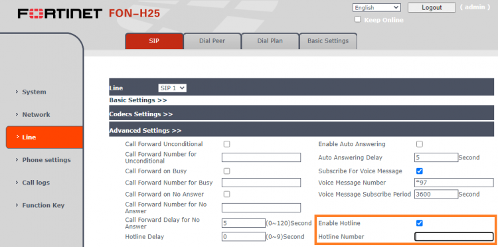Viewport: 498px width, 247px height.
Task: Click Call Forward Delay for No Answer field
Action: pos(244,223)
